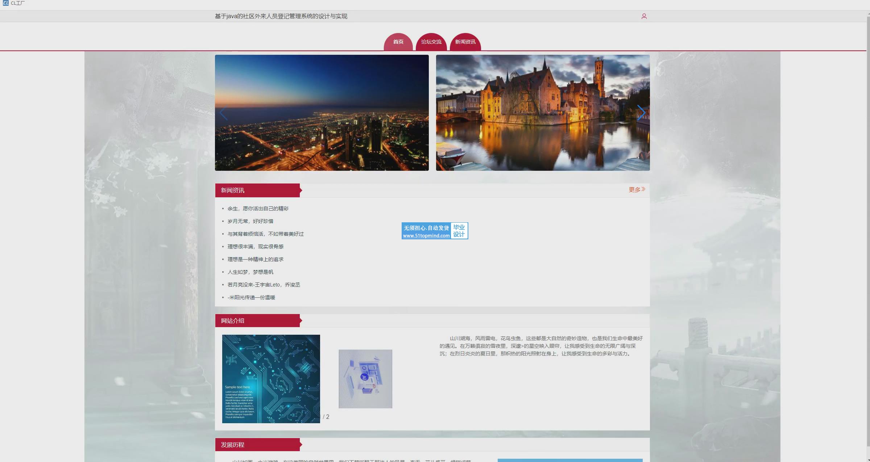Open news item 理想是一种精神上的追求
The image size is (870, 462).
(x=255, y=259)
